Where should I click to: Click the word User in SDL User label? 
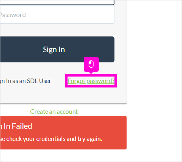pyautogui.click(x=45, y=81)
